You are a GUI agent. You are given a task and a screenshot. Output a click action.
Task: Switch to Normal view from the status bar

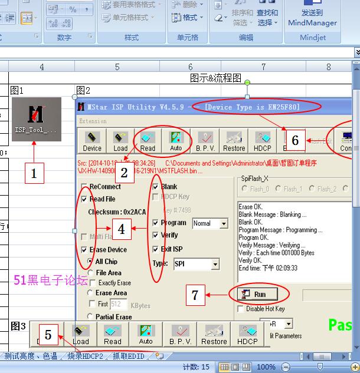(224, 367)
